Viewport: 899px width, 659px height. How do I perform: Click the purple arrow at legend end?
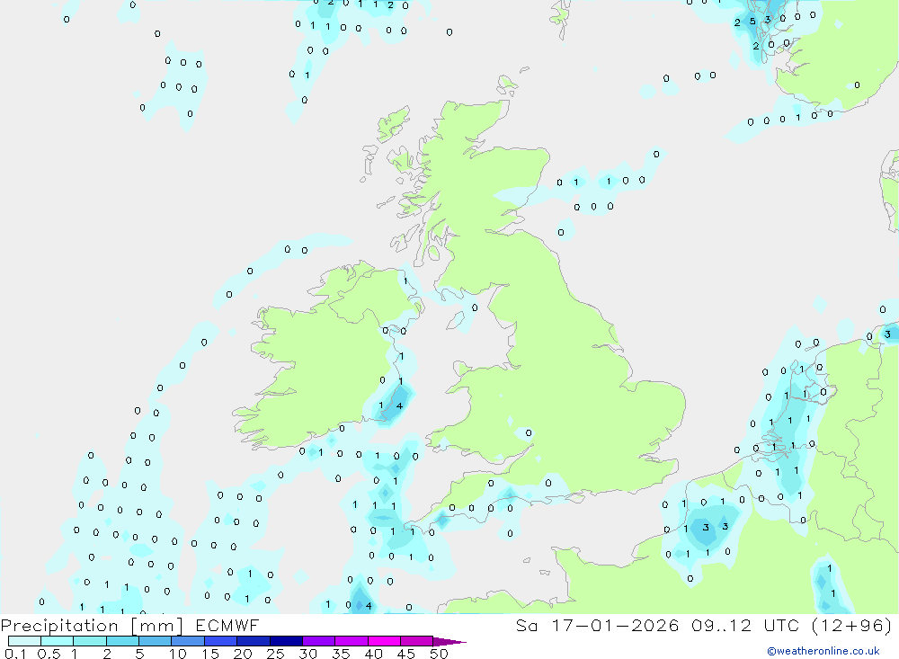pos(449,642)
